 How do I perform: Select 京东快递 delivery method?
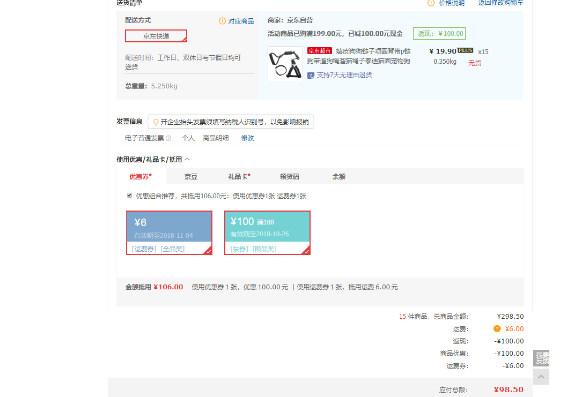156,36
